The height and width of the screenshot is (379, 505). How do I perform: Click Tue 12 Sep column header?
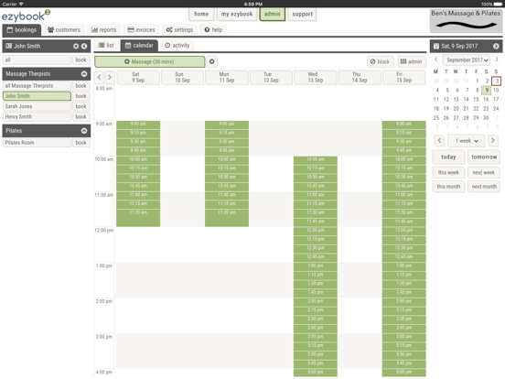click(x=271, y=77)
